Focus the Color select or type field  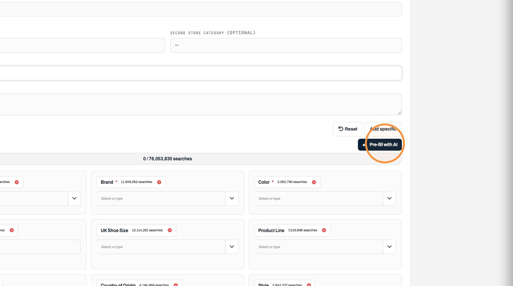coord(319,199)
